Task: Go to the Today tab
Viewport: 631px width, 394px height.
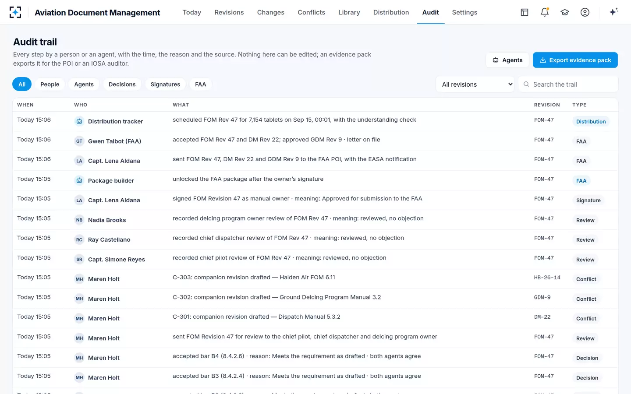Action: (192, 12)
